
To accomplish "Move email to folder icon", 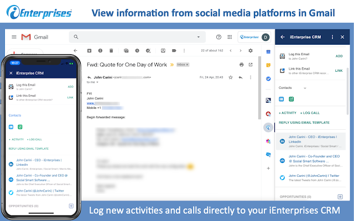I will coord(163,50).
